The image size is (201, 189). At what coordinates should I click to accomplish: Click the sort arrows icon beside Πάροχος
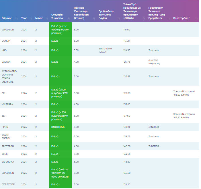(x=16, y=18)
